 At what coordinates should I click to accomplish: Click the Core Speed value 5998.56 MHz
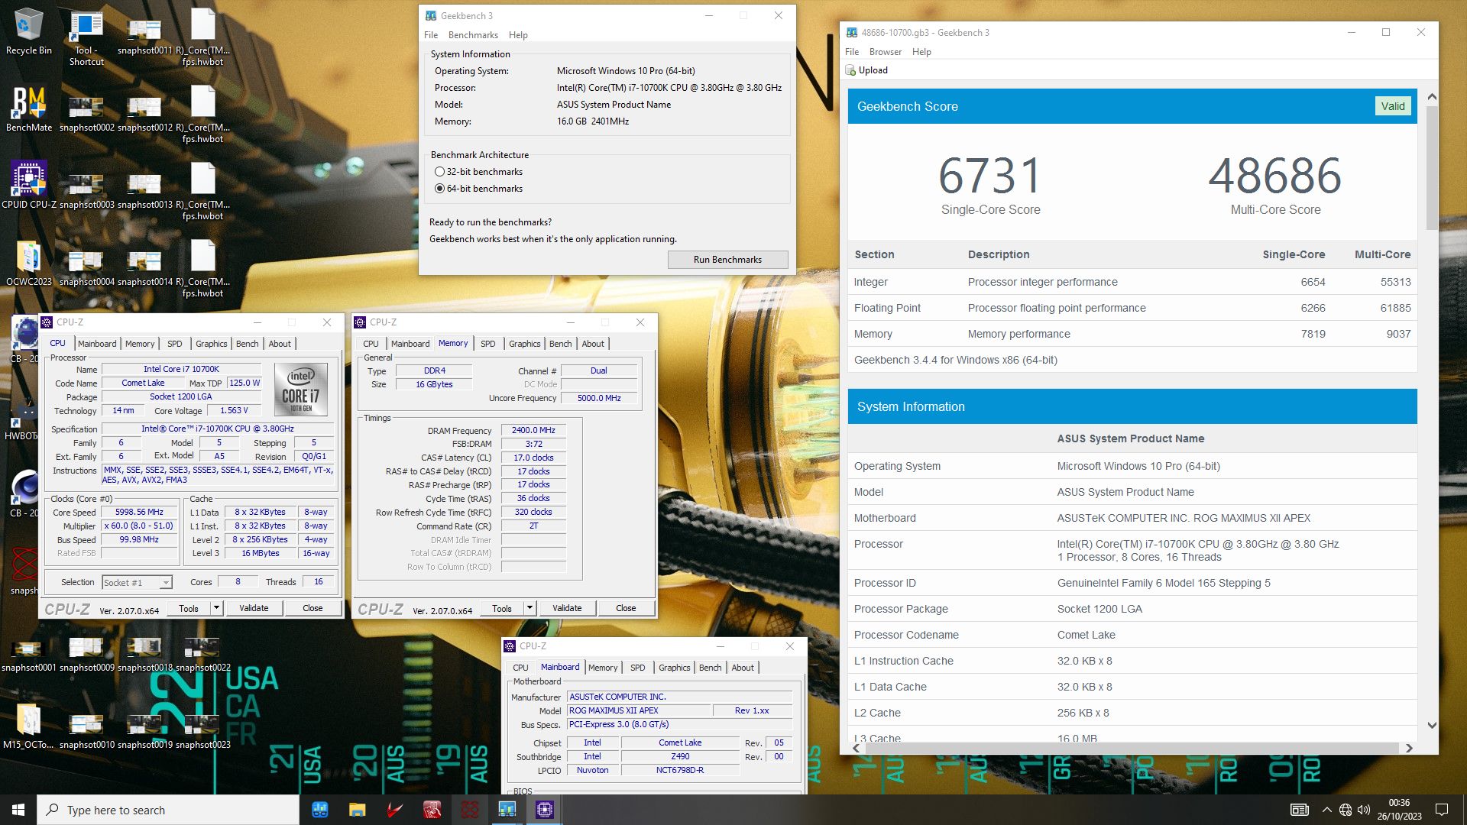click(139, 513)
